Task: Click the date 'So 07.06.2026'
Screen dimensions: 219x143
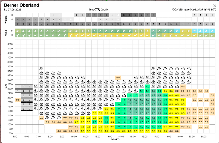Action: (13, 10)
